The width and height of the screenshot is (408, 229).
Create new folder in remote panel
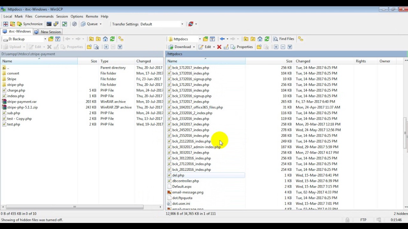coord(259,47)
